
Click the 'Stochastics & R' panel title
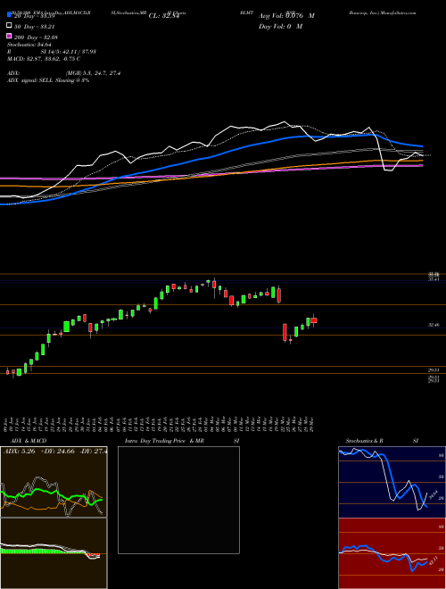(365, 441)
